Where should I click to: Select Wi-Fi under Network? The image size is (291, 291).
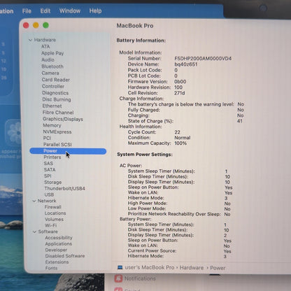click(50, 225)
